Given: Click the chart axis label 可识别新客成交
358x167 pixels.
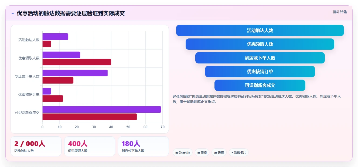Looking at the screenshot, I should coord(27,113).
